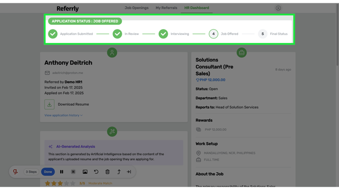Click the blur effect icon in toolbar

click(x=73, y=172)
